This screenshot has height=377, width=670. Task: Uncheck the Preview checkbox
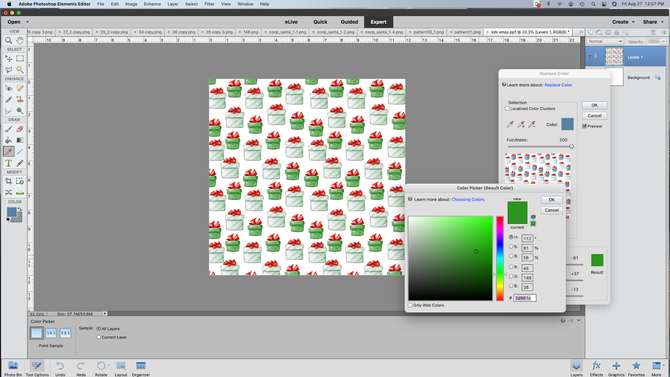(x=585, y=126)
